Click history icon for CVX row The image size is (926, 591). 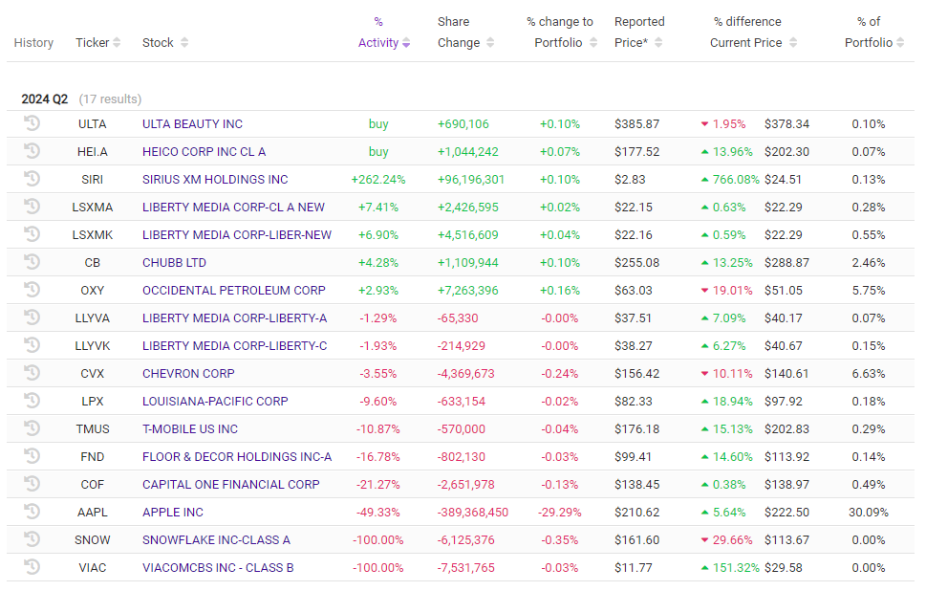pos(32,373)
